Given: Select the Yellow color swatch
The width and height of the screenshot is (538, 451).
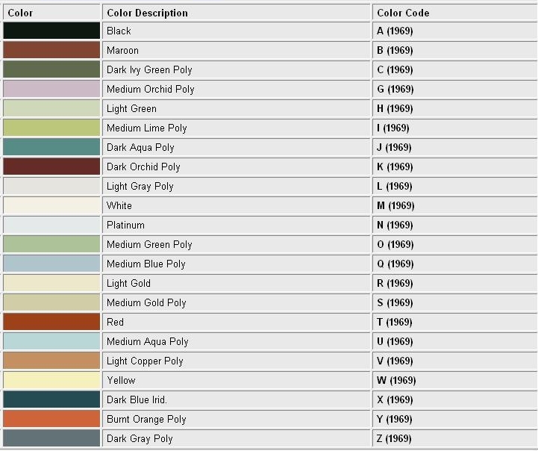Looking at the screenshot, I should point(51,380).
